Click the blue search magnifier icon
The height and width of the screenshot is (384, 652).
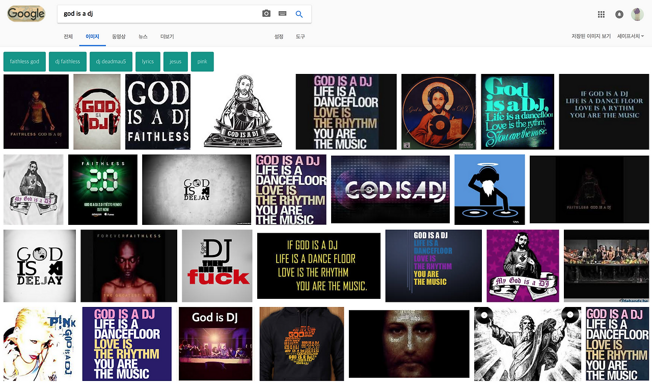coord(299,14)
